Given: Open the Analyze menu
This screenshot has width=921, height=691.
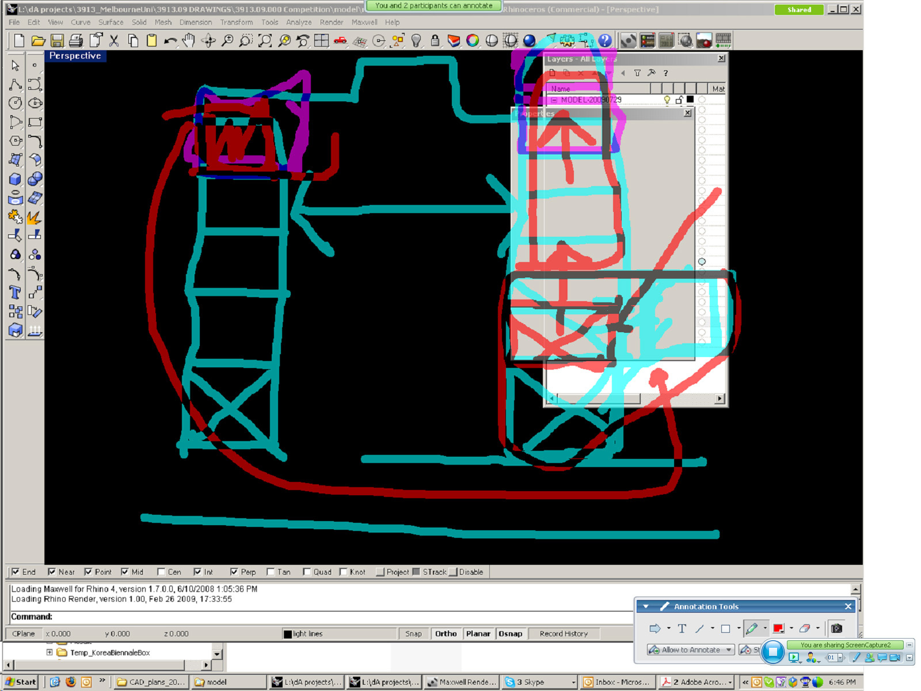Looking at the screenshot, I should pyautogui.click(x=299, y=22).
